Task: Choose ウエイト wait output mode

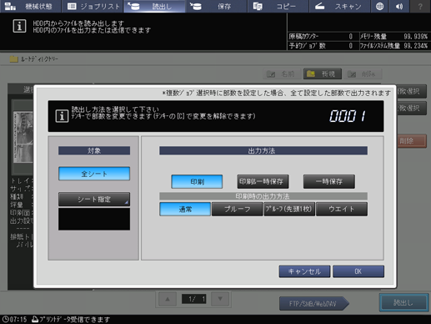Action: [x=342, y=209]
